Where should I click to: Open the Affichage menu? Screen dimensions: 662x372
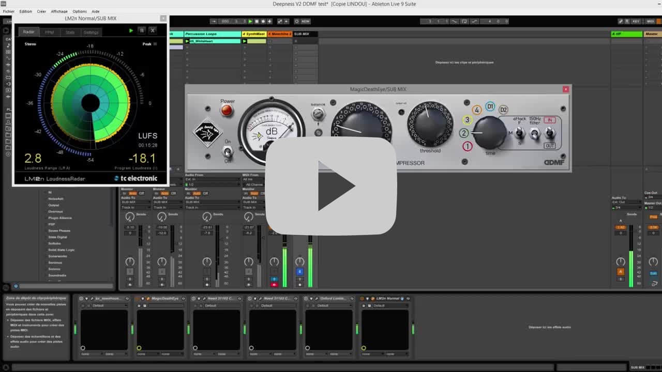[x=59, y=11]
